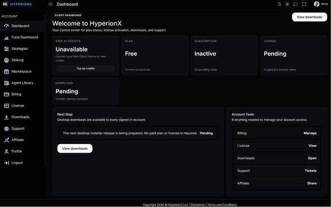Viewport: 331px width, 207px height.
Task: Open the chat messages icon in header
Action: click(x=295, y=4)
